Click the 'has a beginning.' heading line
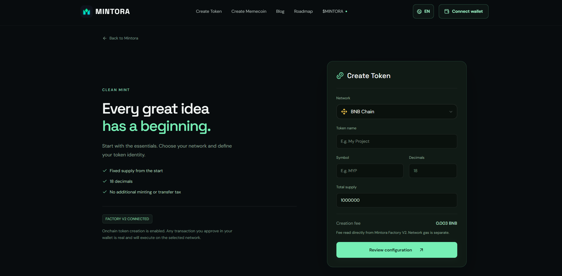This screenshot has height=276, width=562. [157, 126]
